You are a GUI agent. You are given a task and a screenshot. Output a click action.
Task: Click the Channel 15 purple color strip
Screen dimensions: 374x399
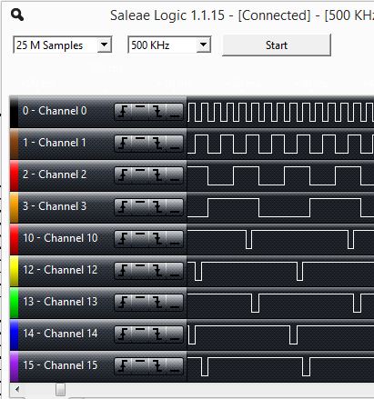pyautogui.click(x=14, y=366)
